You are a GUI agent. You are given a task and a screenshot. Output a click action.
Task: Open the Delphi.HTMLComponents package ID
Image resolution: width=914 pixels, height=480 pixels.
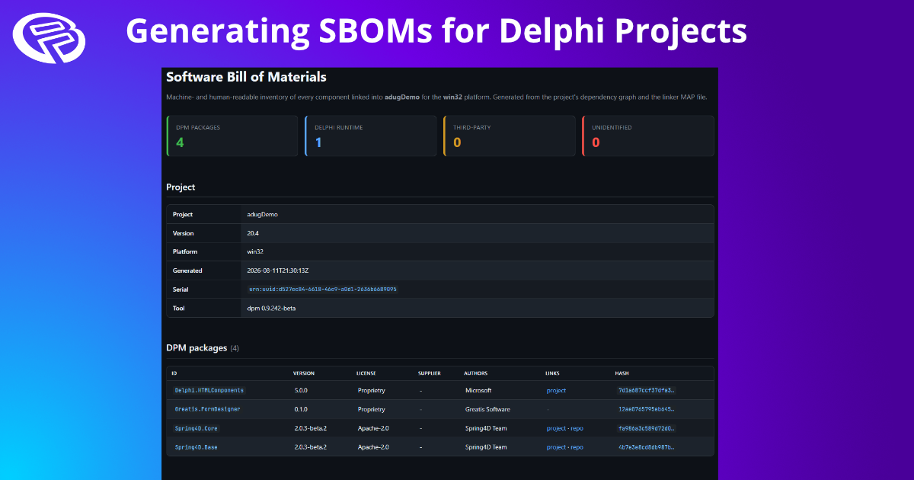tap(209, 390)
